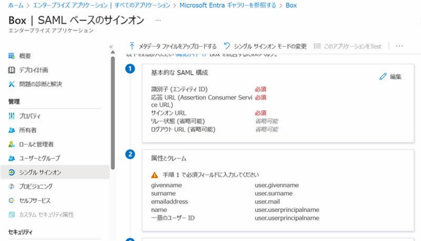Click the pencil 編集 button for SAML 構成
421x241 pixels.
[x=390, y=76]
